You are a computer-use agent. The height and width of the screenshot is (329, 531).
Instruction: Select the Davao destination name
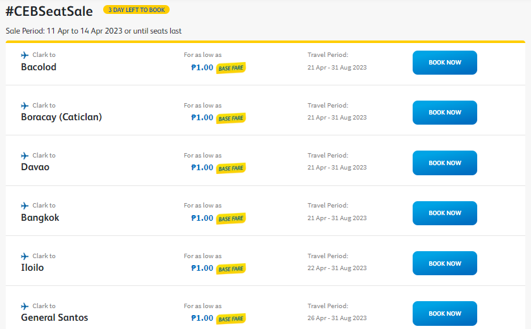click(35, 167)
